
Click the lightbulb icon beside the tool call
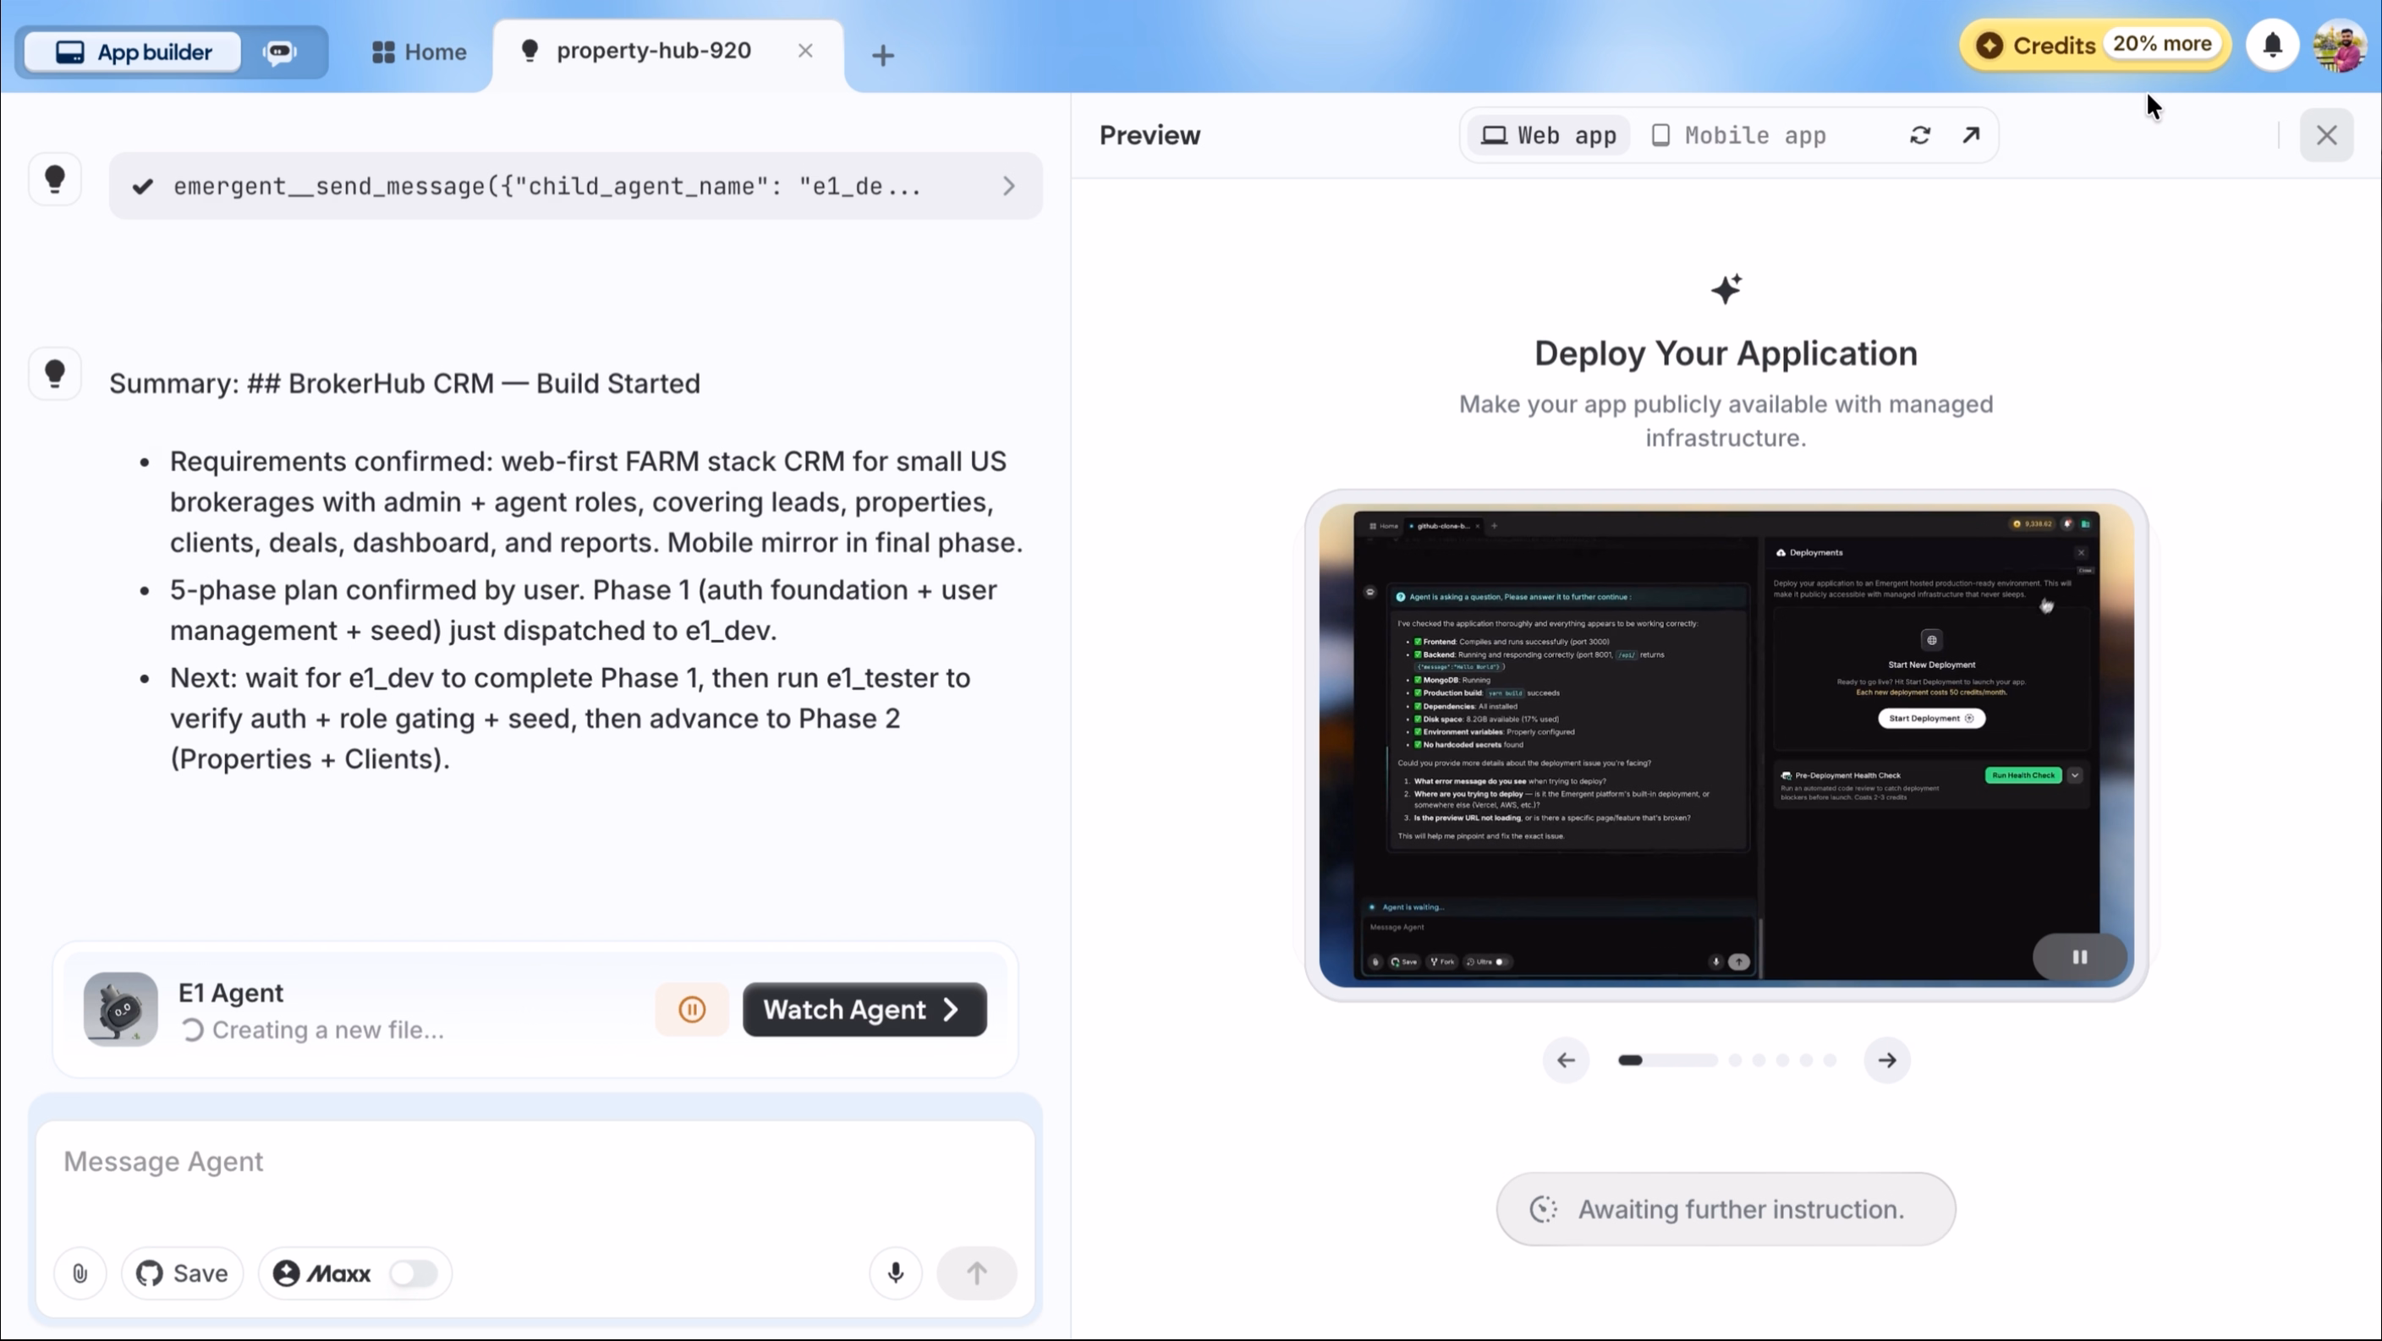[54, 178]
